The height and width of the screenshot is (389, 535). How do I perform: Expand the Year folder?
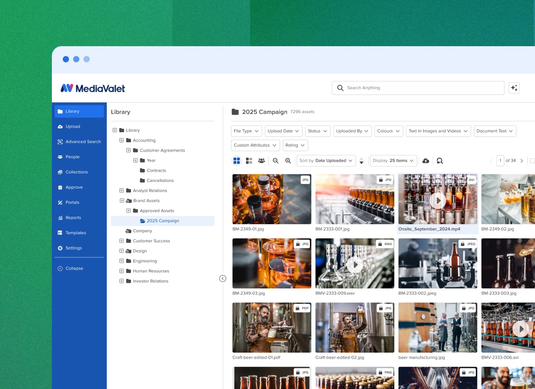pyautogui.click(x=135, y=160)
